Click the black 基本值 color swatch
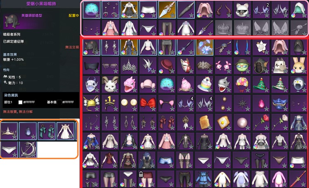Image resolution: width=309 pixels, height=188 pixels. 59,102
